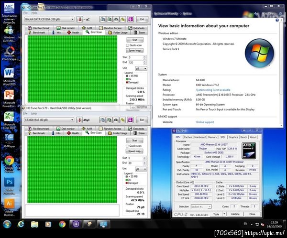Click the temperature icon in top HD Tune toolbar
The height and width of the screenshot is (238, 287).
pyautogui.click(x=79, y=19)
